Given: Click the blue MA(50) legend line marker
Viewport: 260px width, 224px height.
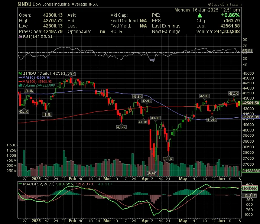Looking at the screenshot, I should (x=20, y=78).
